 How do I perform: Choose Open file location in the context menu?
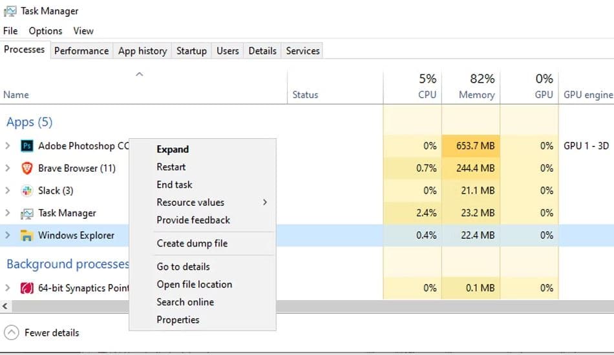click(202, 284)
